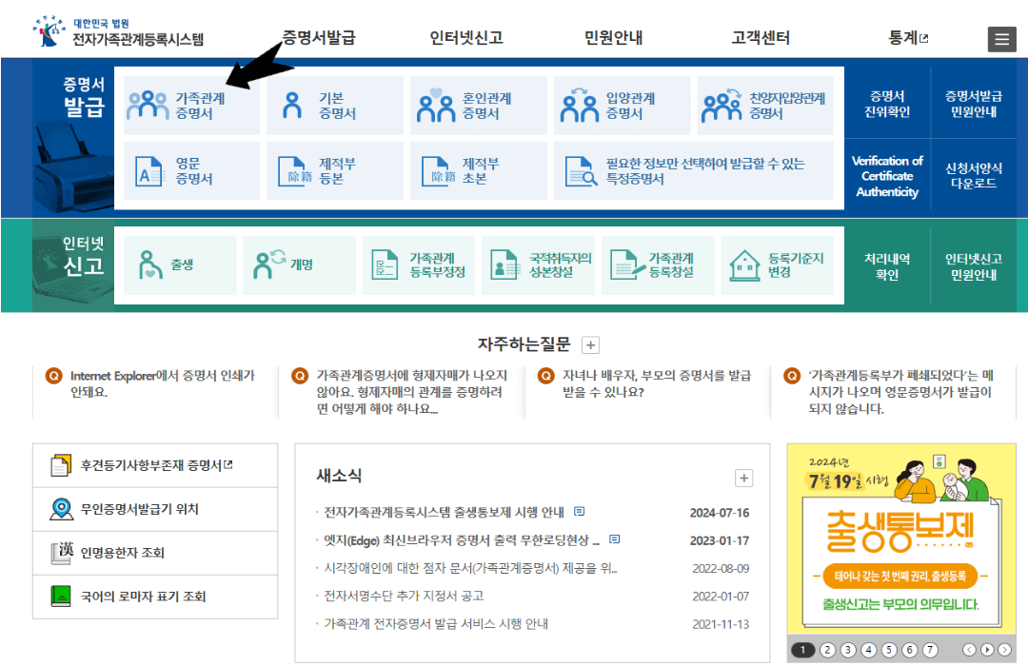Open the 영문증명서 English certificate icon

coord(148,169)
